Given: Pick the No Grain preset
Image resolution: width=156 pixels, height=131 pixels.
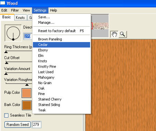Looking at the screenshot, I should 61,83.
